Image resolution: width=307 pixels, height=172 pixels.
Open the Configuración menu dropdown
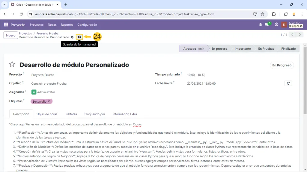pos(87,25)
